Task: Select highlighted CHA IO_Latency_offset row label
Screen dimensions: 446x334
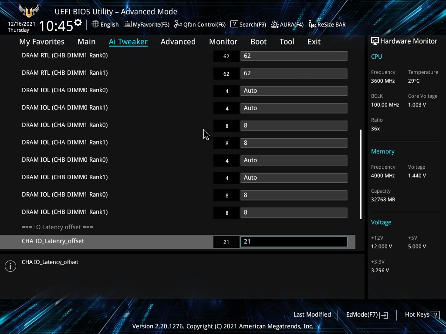Action: click(53, 241)
